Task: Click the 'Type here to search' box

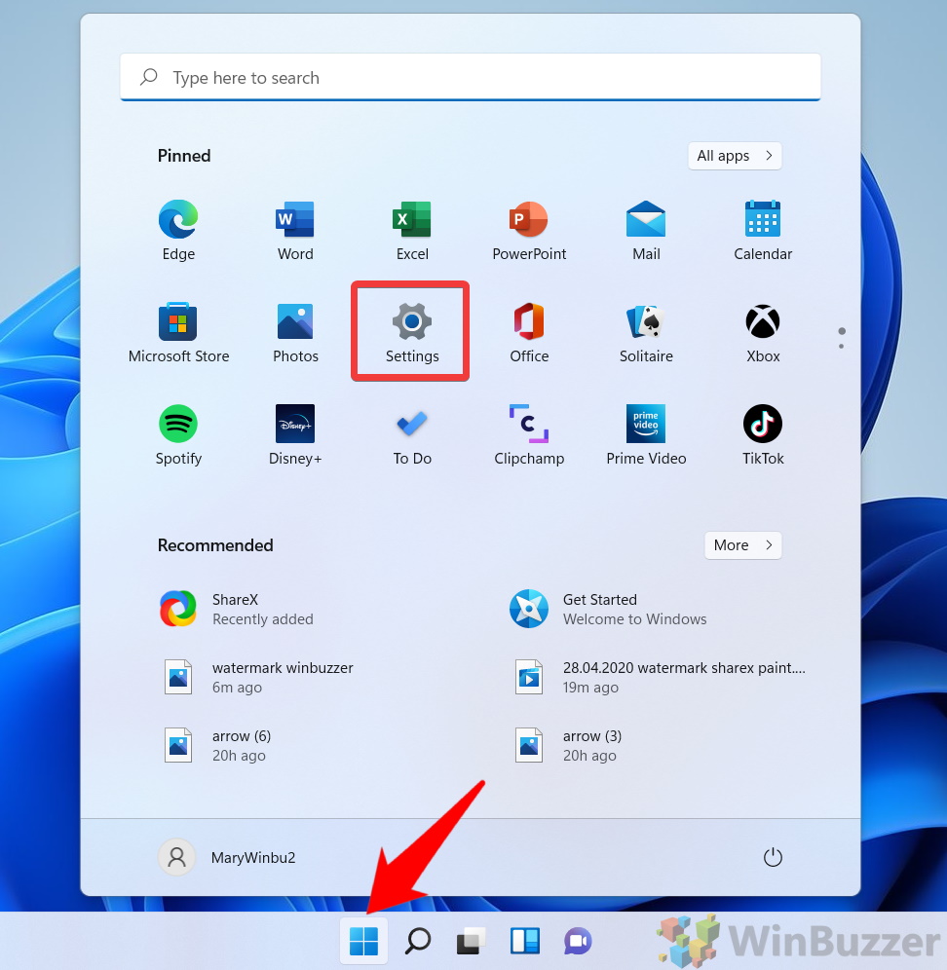Action: (471, 77)
